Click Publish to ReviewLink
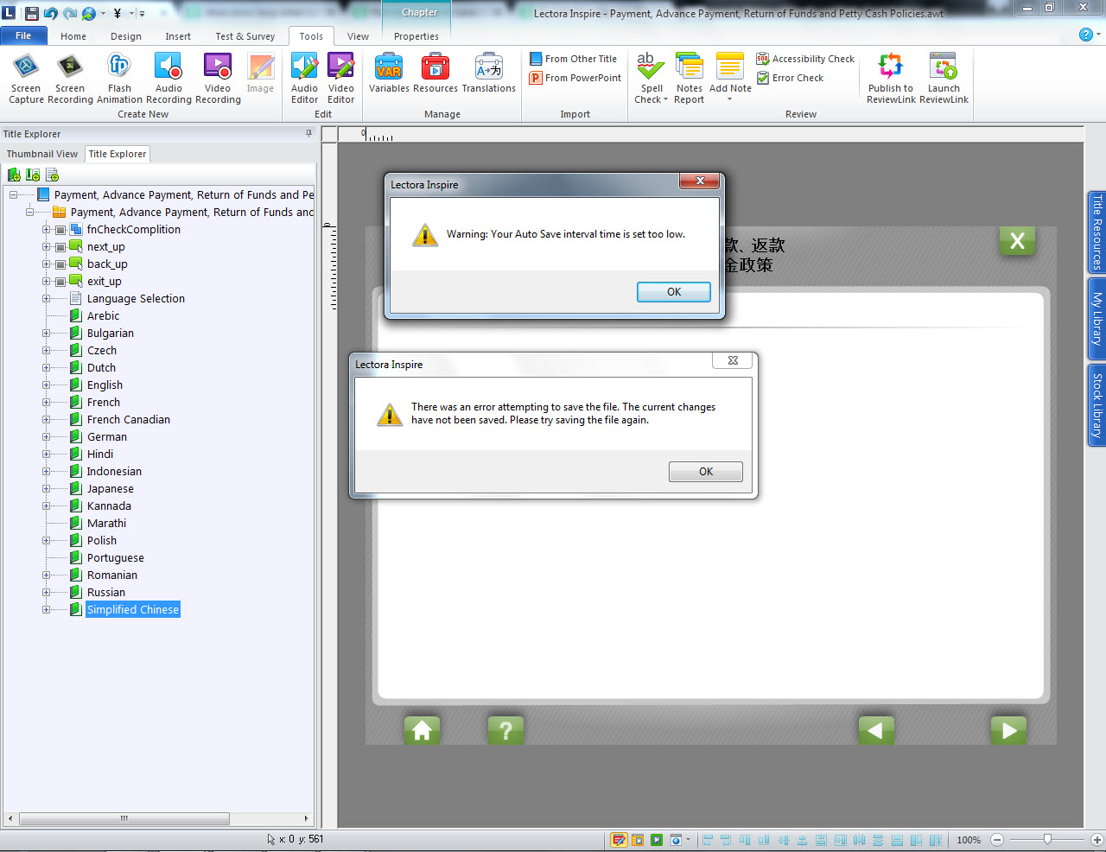The width and height of the screenshot is (1106, 852). coord(891,79)
